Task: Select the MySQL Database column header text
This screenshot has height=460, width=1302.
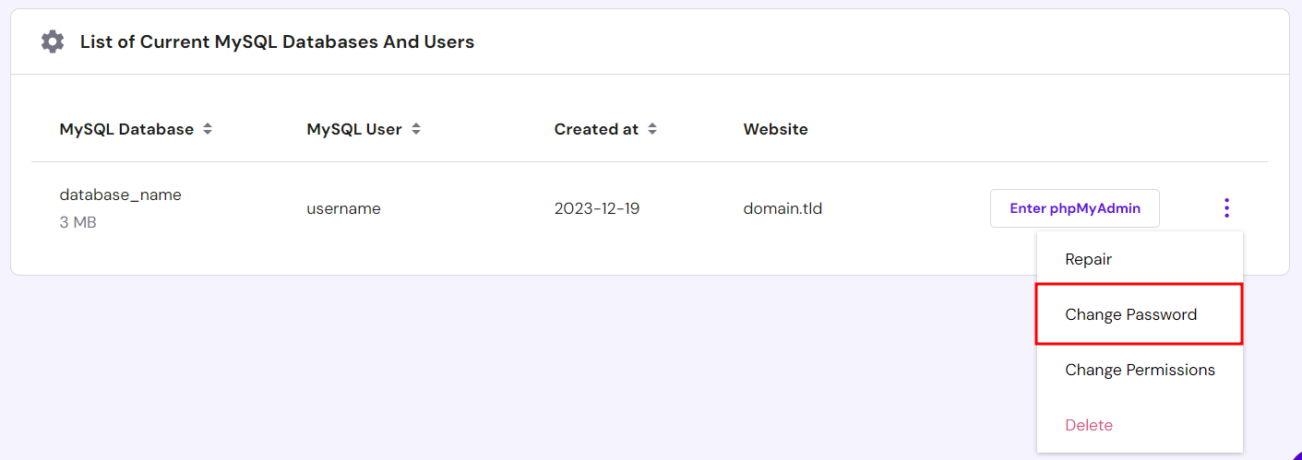Action: click(126, 130)
